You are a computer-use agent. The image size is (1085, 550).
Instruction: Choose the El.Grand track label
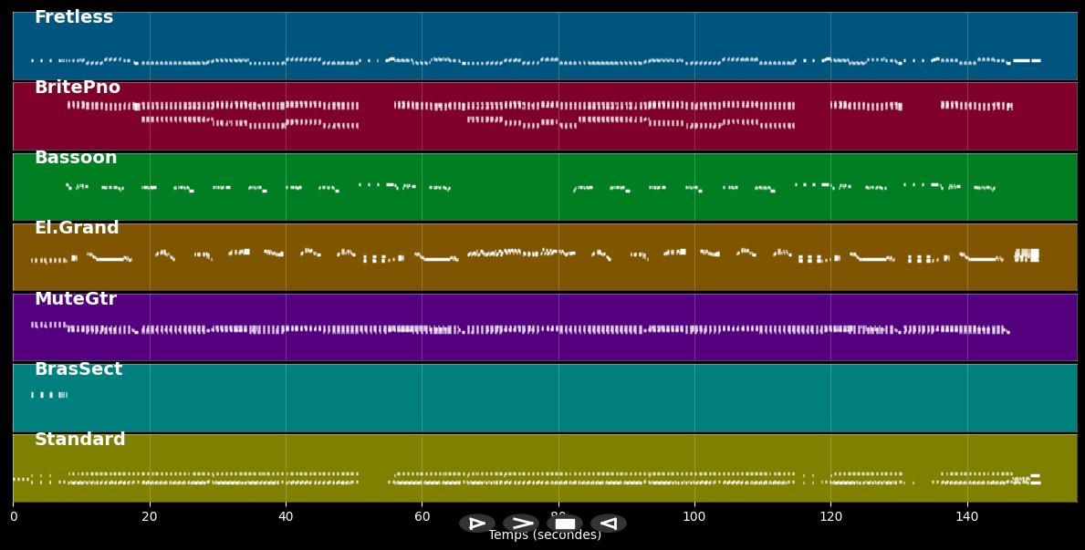click(77, 228)
